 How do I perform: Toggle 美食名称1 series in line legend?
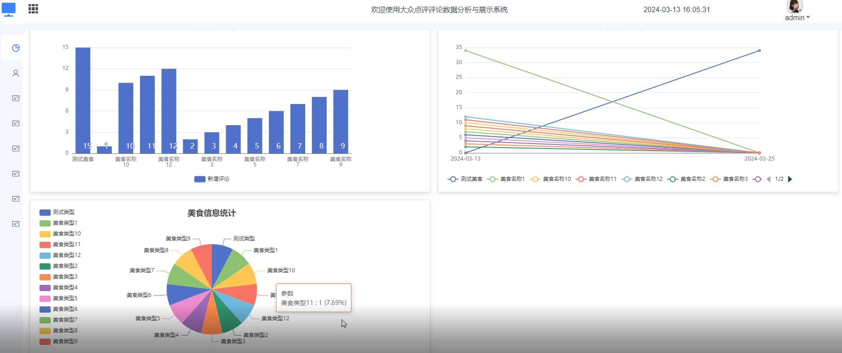click(x=506, y=179)
